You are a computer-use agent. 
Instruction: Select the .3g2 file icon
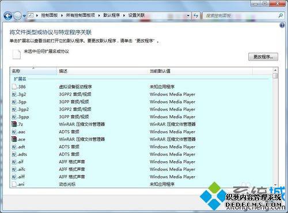click(x=14, y=94)
